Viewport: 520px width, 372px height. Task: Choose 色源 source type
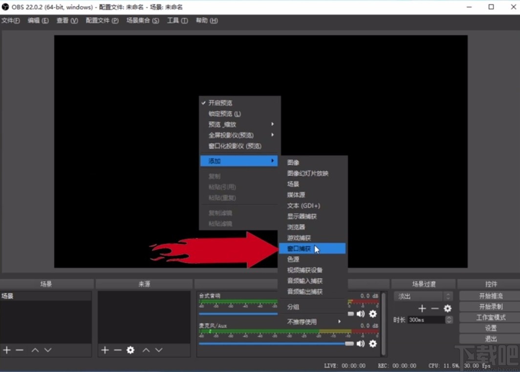[x=313, y=259]
